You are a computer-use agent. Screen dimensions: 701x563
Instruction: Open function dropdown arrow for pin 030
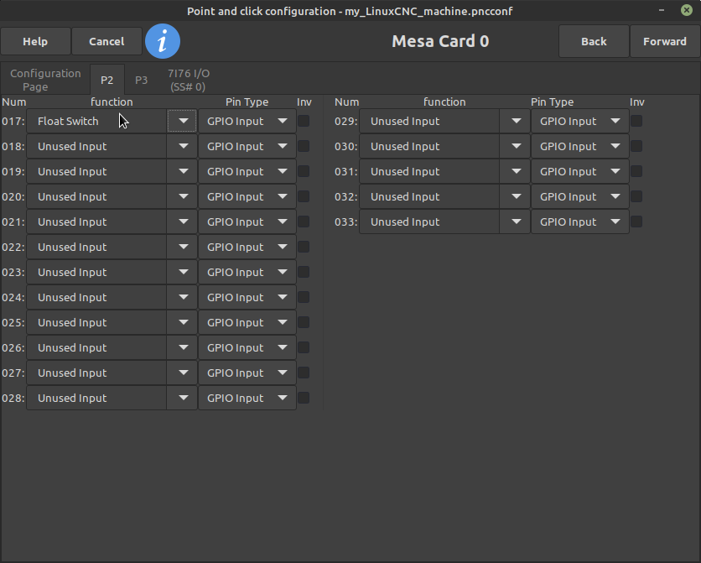click(x=516, y=146)
